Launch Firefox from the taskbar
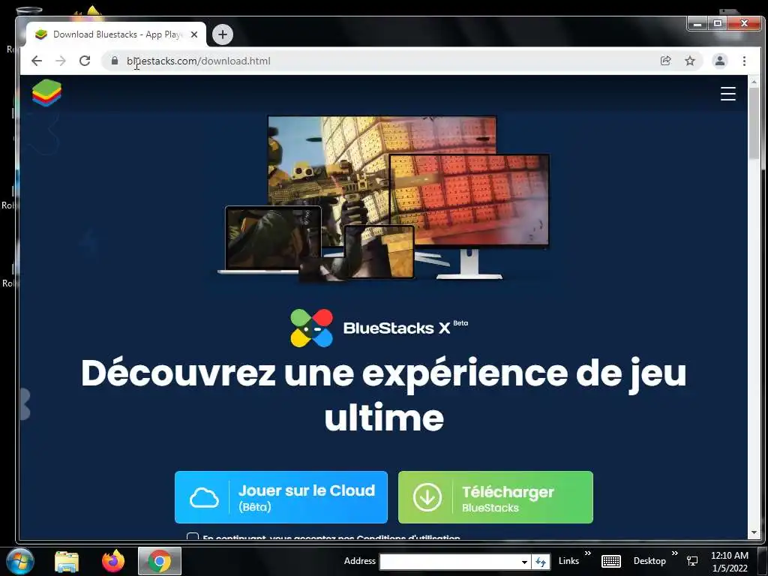768x576 pixels. click(113, 561)
